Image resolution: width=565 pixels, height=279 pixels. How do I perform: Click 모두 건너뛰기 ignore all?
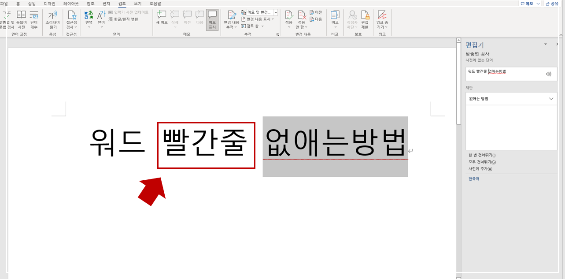pos(482,162)
